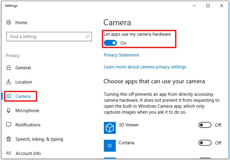The width and height of the screenshot is (230, 160).
Task: Click the 3D Viewer cube icon
Action: tap(110, 128)
